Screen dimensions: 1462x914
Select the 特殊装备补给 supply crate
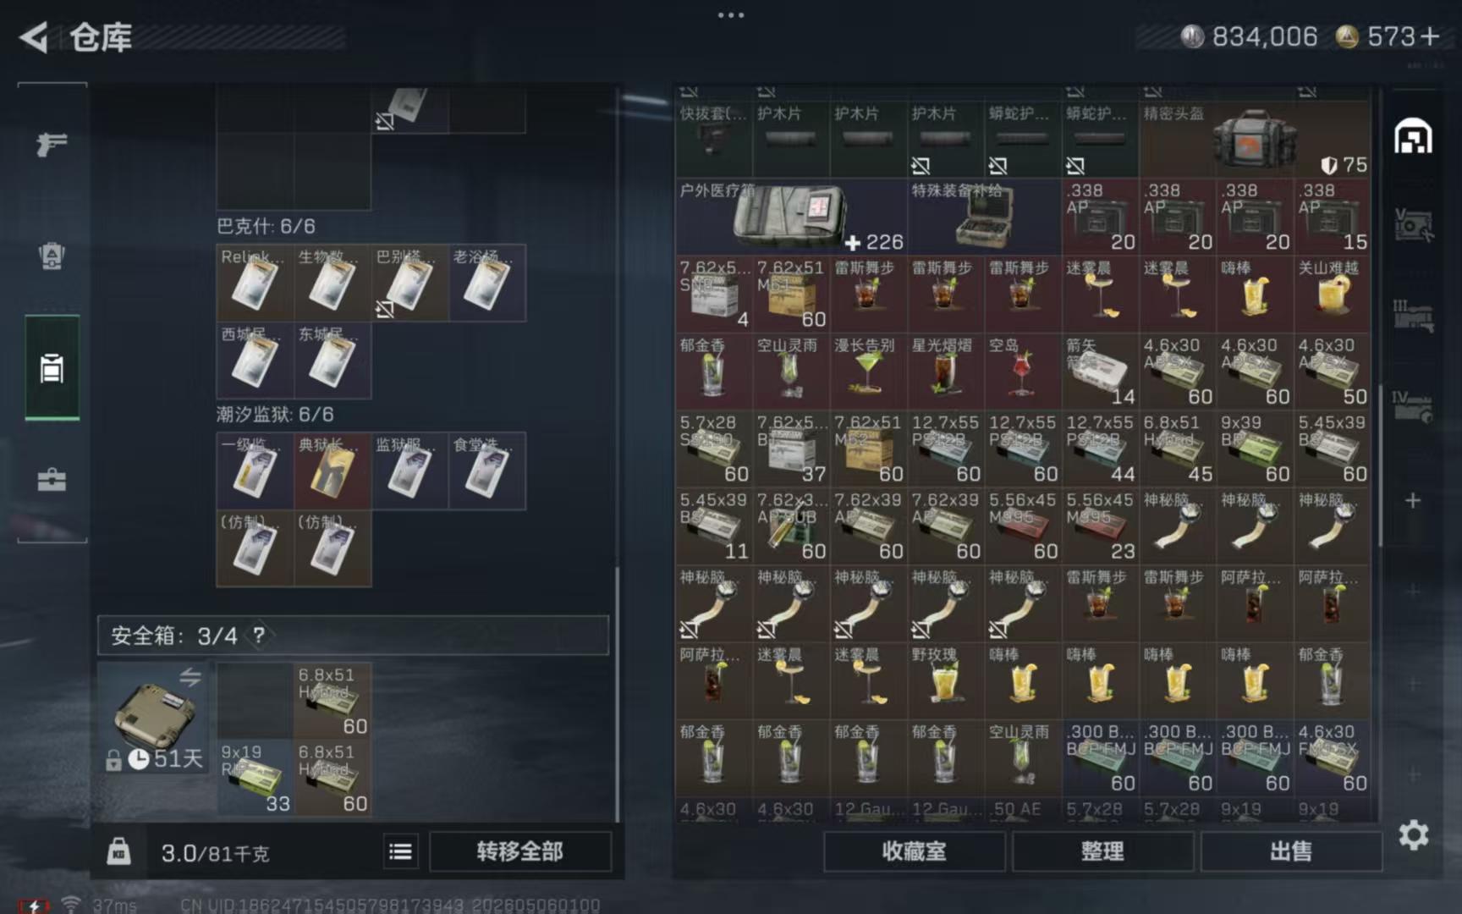(984, 216)
